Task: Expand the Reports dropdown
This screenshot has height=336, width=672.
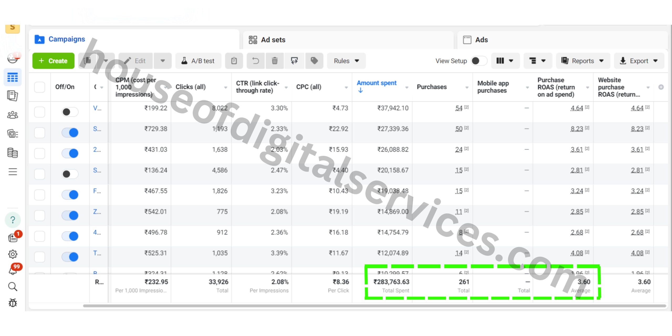Action: coord(583,61)
